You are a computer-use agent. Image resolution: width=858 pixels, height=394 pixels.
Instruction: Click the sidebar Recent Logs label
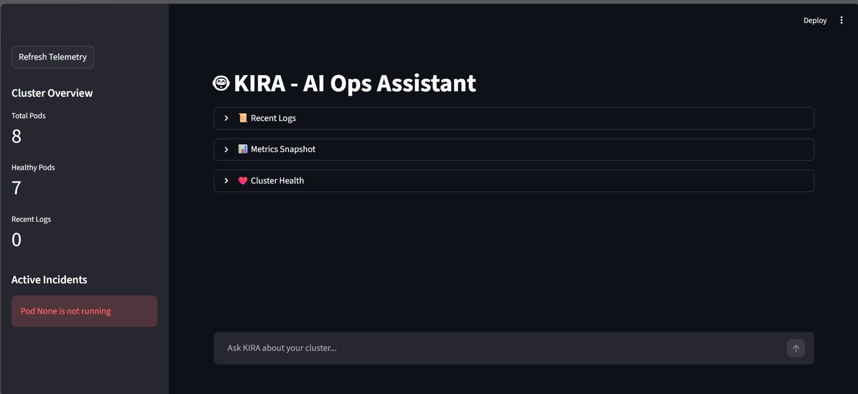(x=31, y=219)
